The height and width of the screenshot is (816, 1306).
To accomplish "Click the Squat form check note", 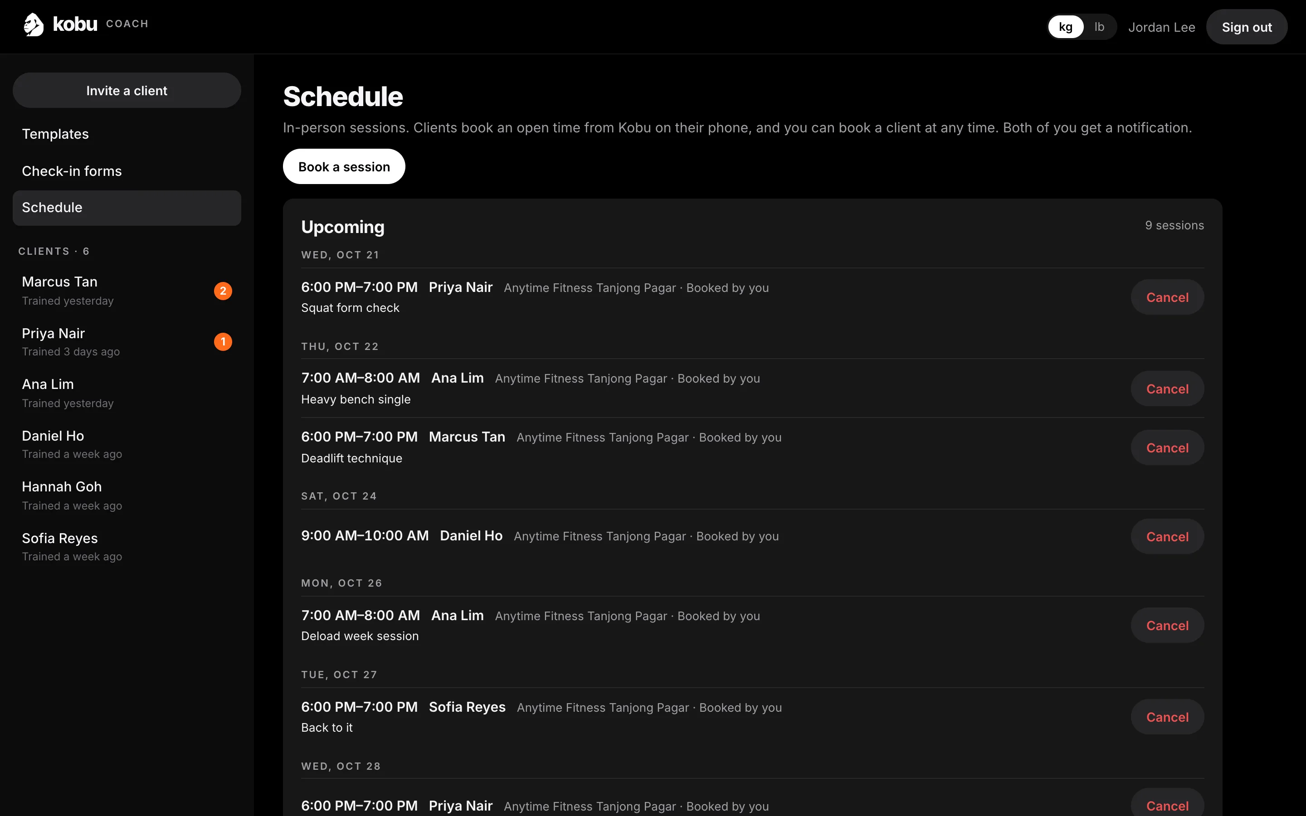I will click(x=350, y=308).
